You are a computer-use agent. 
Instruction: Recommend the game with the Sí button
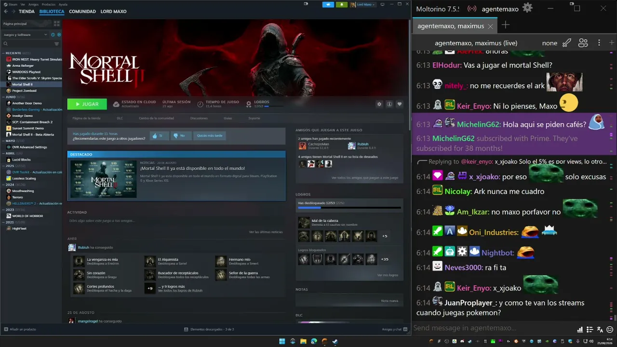point(159,136)
